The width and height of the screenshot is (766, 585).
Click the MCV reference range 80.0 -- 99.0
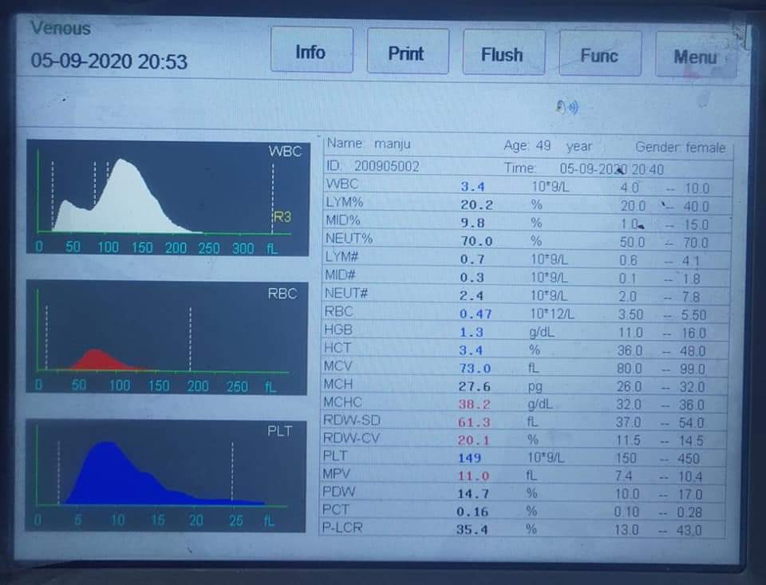click(x=661, y=369)
